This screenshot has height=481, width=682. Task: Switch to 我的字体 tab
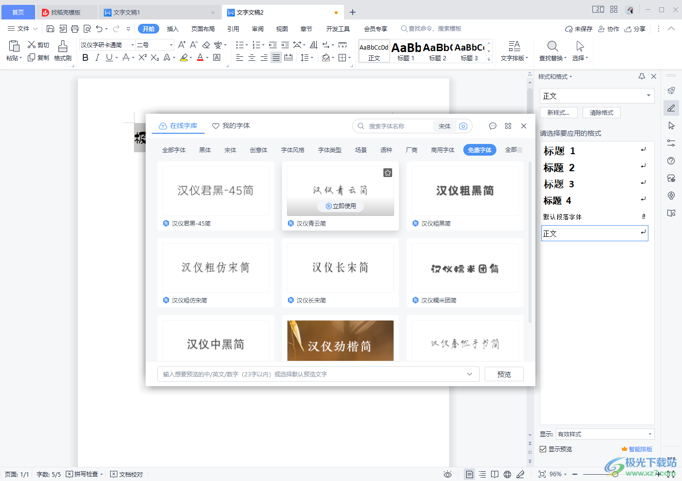[231, 125]
